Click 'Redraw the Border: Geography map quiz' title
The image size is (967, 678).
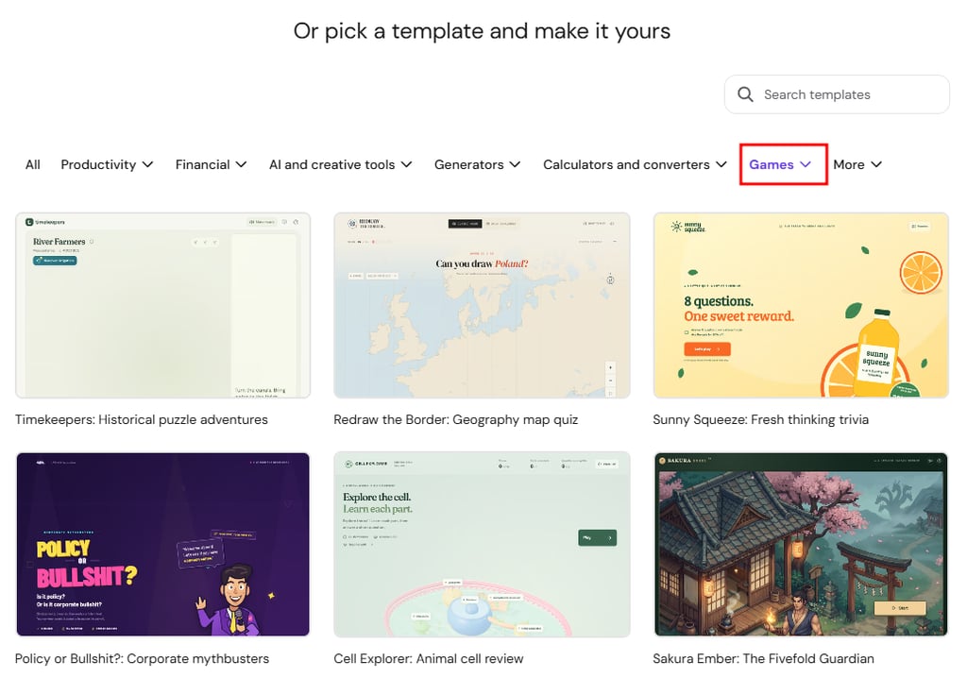pyautogui.click(x=456, y=419)
